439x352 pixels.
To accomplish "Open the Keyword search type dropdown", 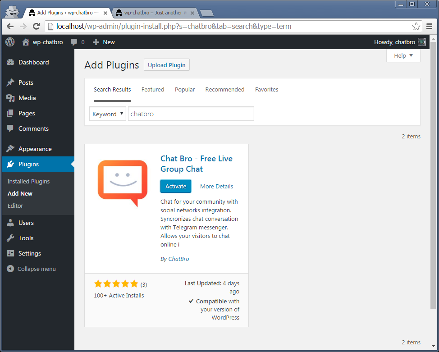I will pos(108,114).
